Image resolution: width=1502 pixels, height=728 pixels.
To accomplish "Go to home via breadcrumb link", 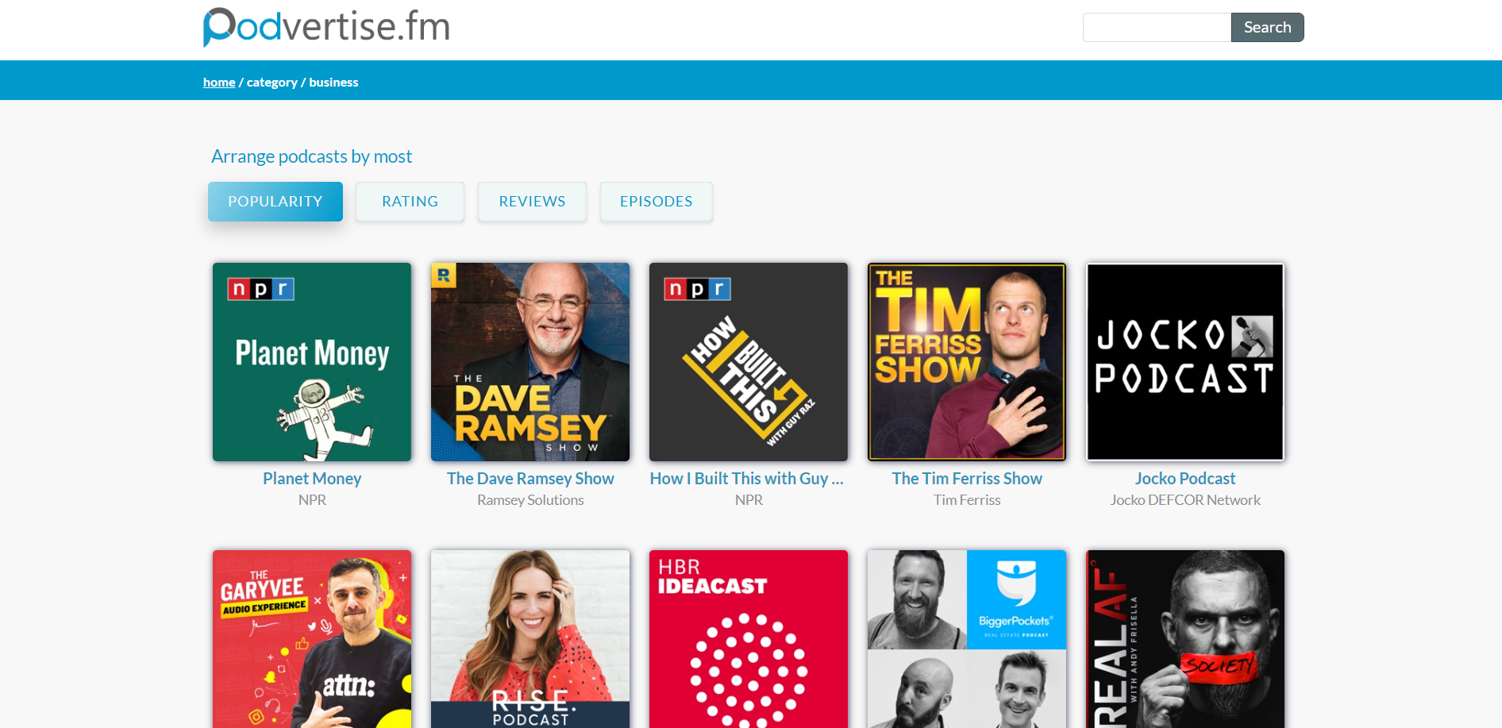I will click(x=219, y=82).
